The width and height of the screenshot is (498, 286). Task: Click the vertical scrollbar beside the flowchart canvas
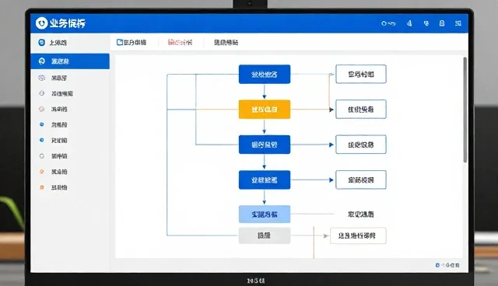tap(465, 110)
